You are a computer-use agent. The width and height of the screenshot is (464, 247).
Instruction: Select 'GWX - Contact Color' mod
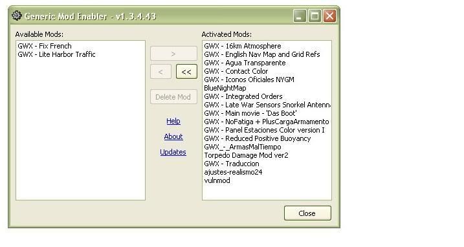(236, 71)
